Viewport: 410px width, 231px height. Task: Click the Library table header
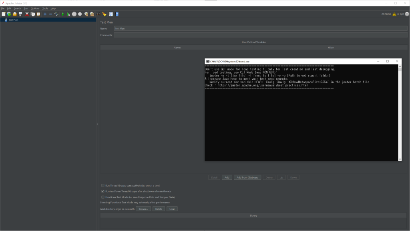(x=253, y=215)
